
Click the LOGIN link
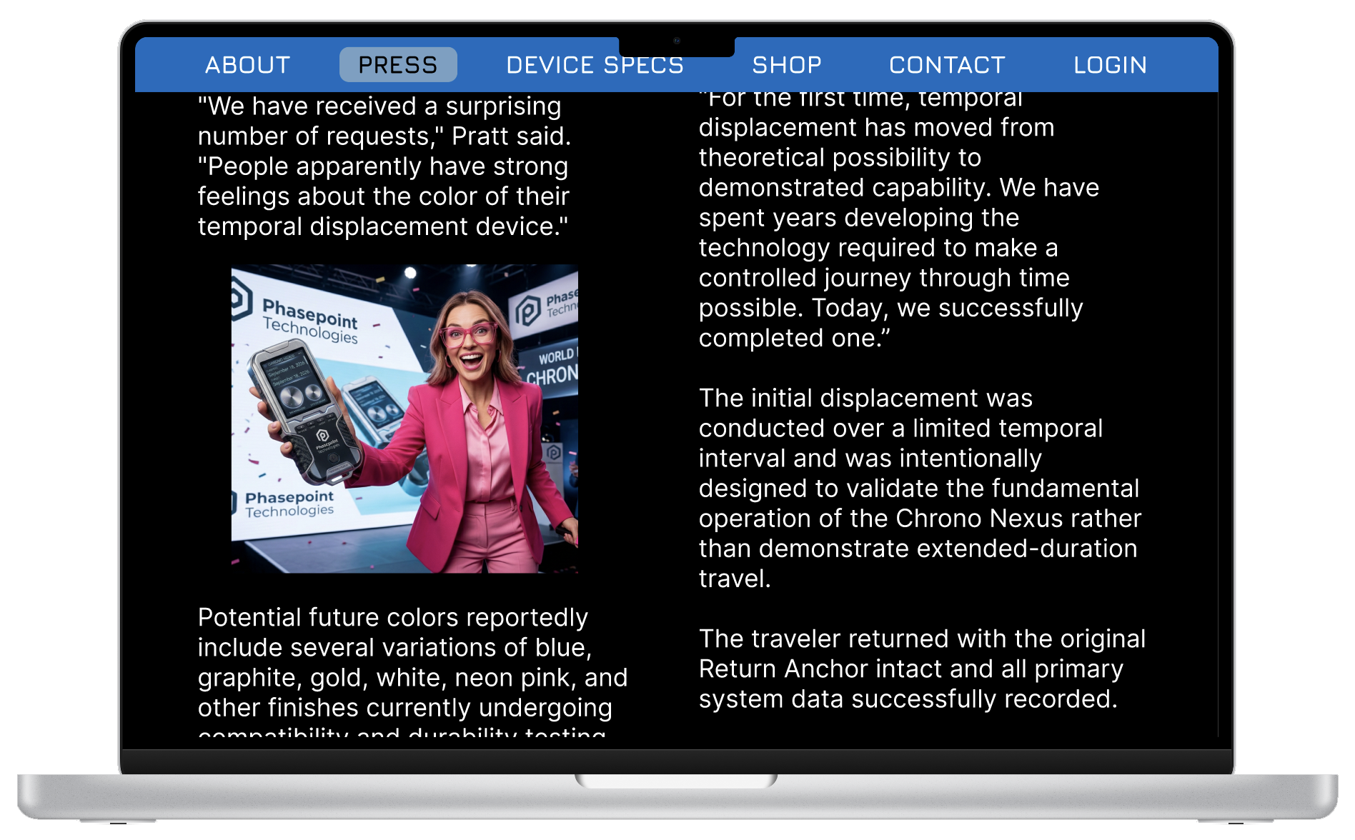1110,65
